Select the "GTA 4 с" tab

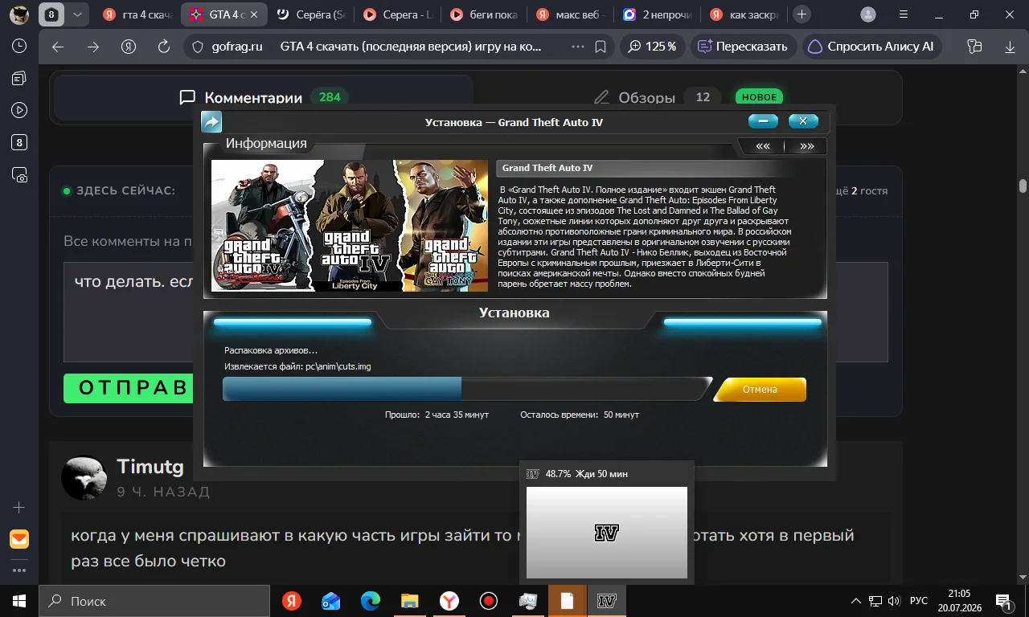click(x=223, y=14)
